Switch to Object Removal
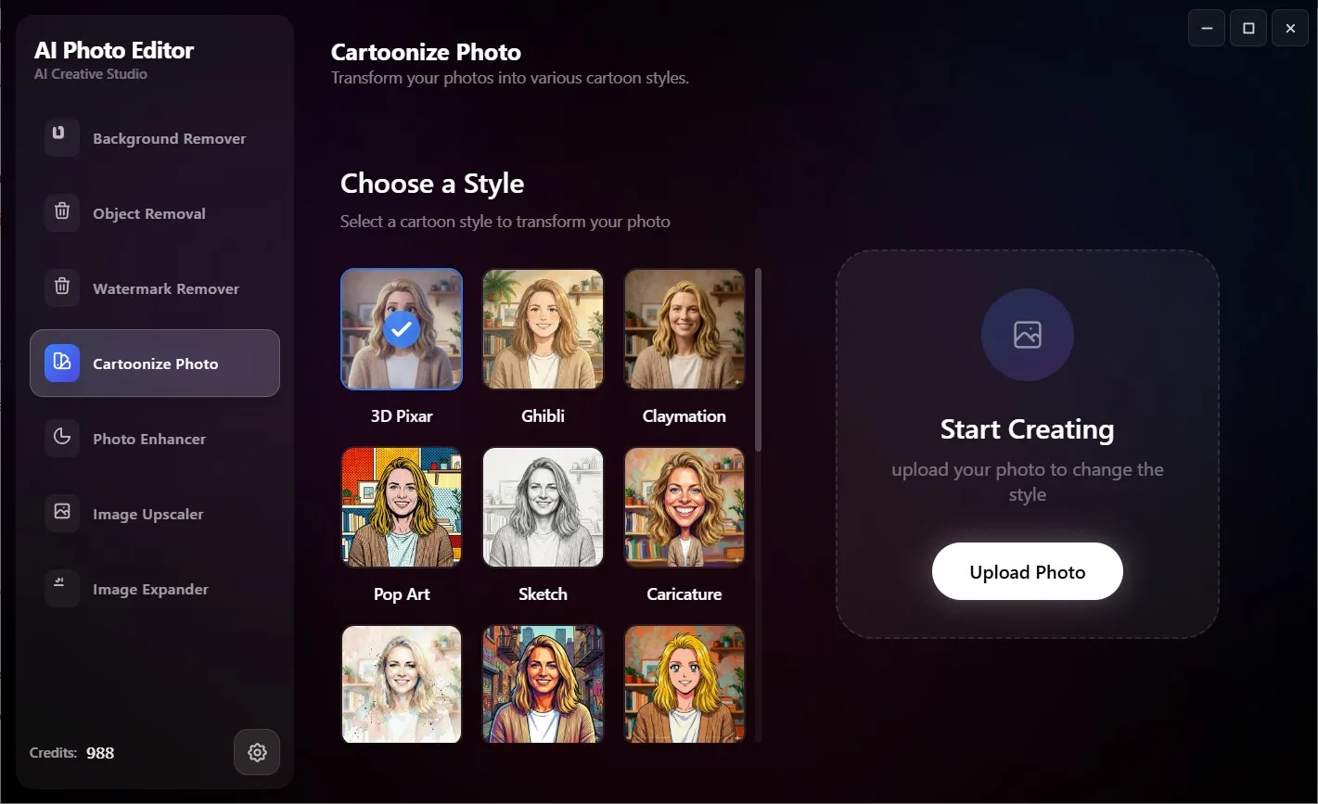 click(155, 213)
